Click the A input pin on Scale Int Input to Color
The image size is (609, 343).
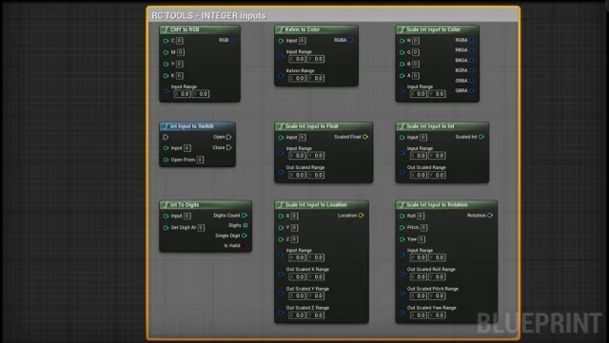(x=402, y=76)
